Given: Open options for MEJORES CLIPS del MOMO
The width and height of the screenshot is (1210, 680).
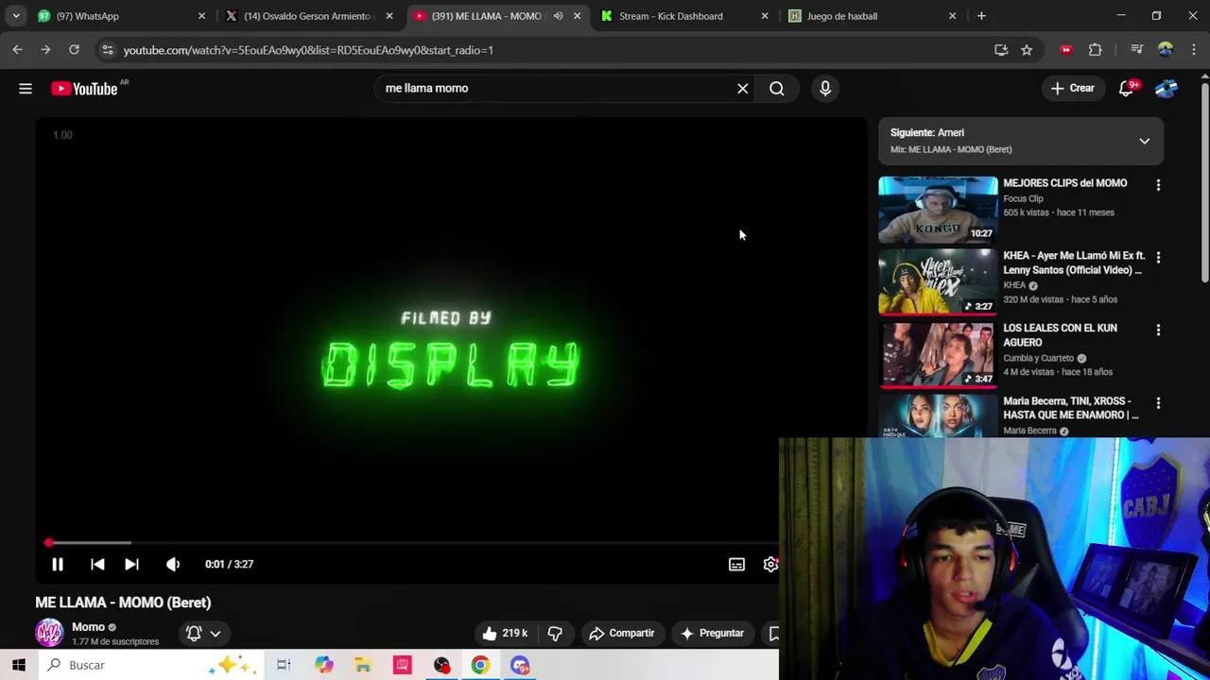Looking at the screenshot, I should pyautogui.click(x=1158, y=185).
